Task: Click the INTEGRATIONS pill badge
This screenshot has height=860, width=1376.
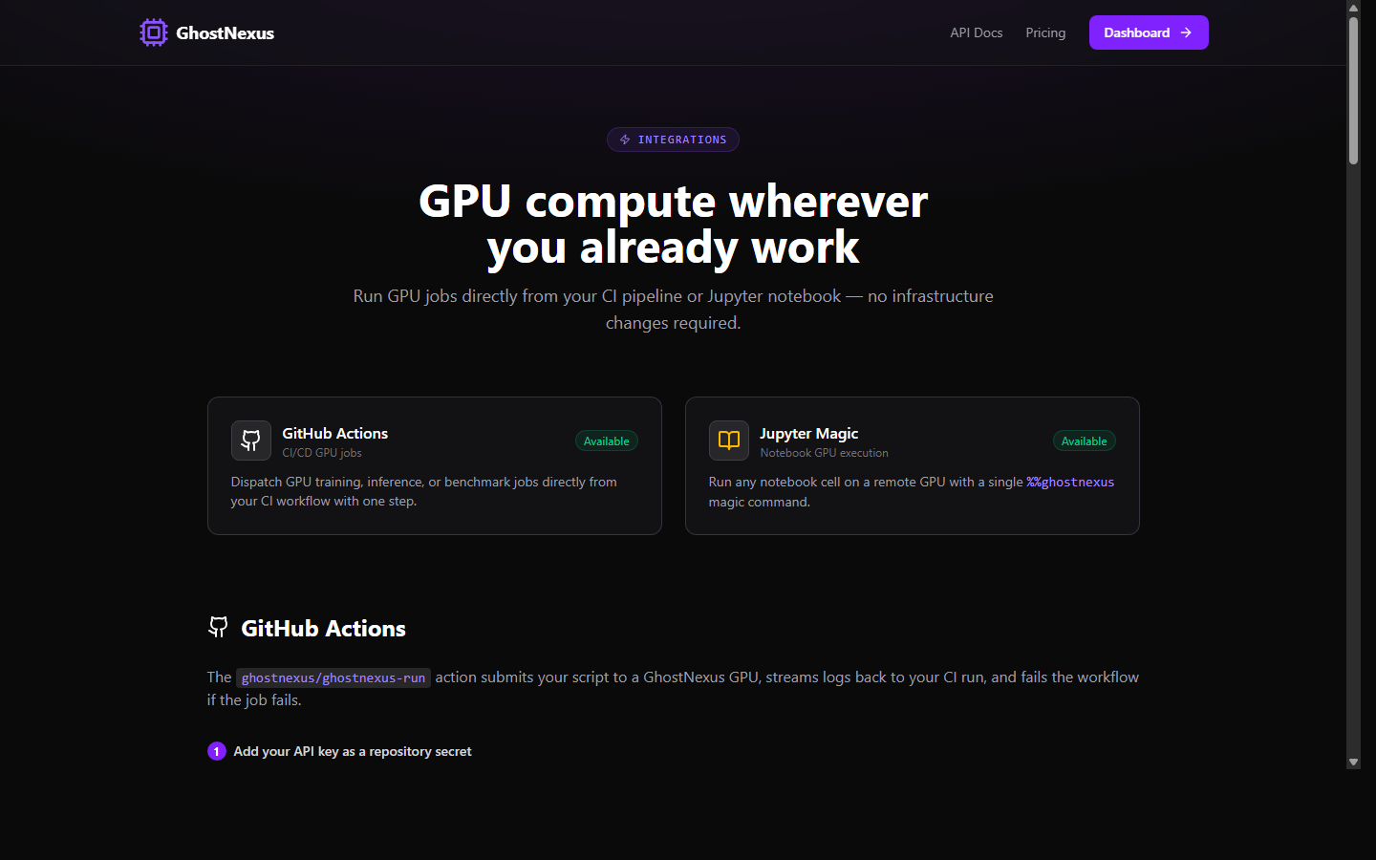Action: click(673, 140)
